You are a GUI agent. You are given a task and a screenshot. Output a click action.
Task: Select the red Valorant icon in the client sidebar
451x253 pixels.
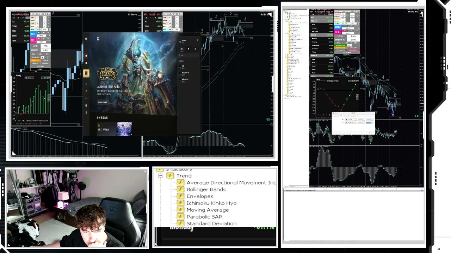(x=86, y=98)
